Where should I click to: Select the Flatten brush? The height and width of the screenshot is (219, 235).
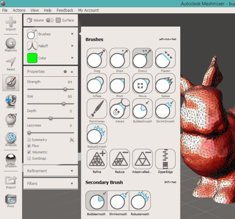click(165, 58)
